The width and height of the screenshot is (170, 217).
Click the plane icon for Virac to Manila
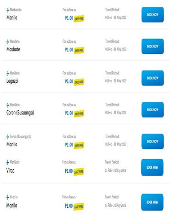8,197
